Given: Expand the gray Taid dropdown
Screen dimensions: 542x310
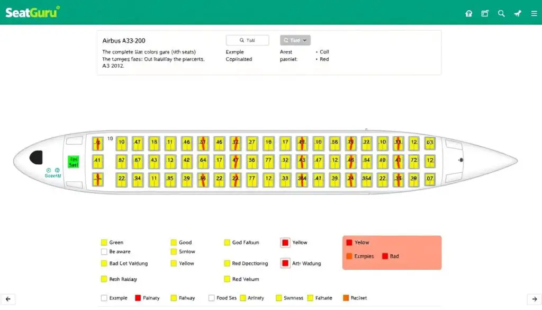Looking at the screenshot, I should point(295,40).
